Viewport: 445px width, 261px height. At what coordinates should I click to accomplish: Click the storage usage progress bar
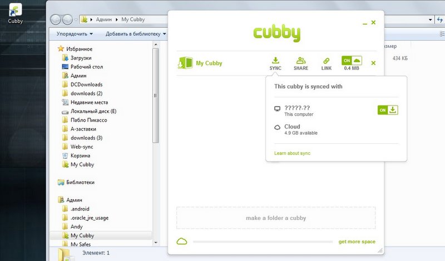[263, 242]
